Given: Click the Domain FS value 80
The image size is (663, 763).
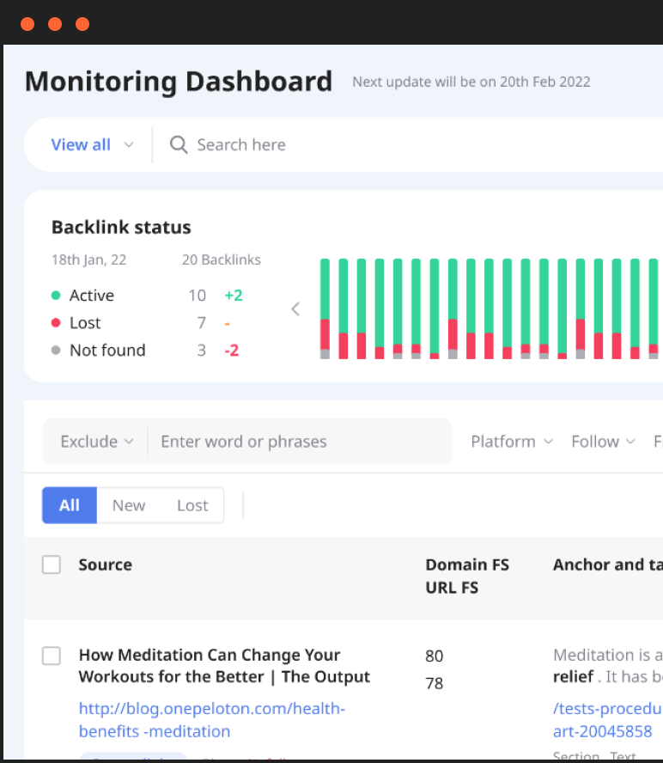Looking at the screenshot, I should point(435,656).
